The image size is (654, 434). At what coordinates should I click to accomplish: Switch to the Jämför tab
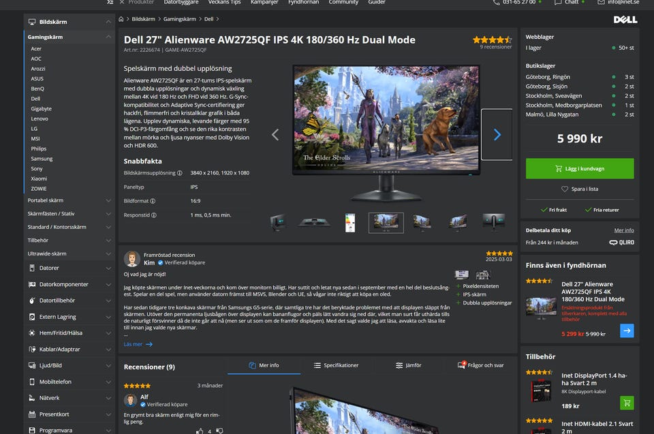(x=408, y=365)
